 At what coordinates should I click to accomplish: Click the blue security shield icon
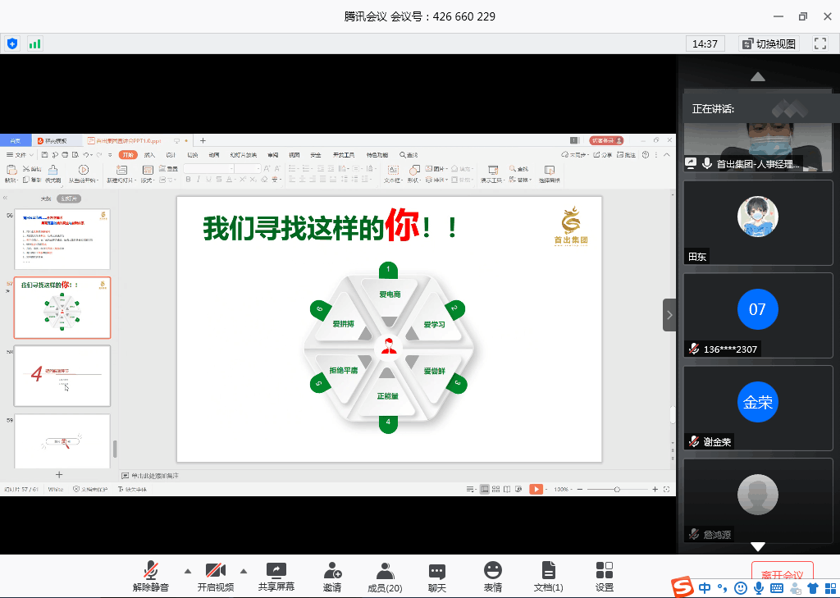pyautogui.click(x=11, y=43)
